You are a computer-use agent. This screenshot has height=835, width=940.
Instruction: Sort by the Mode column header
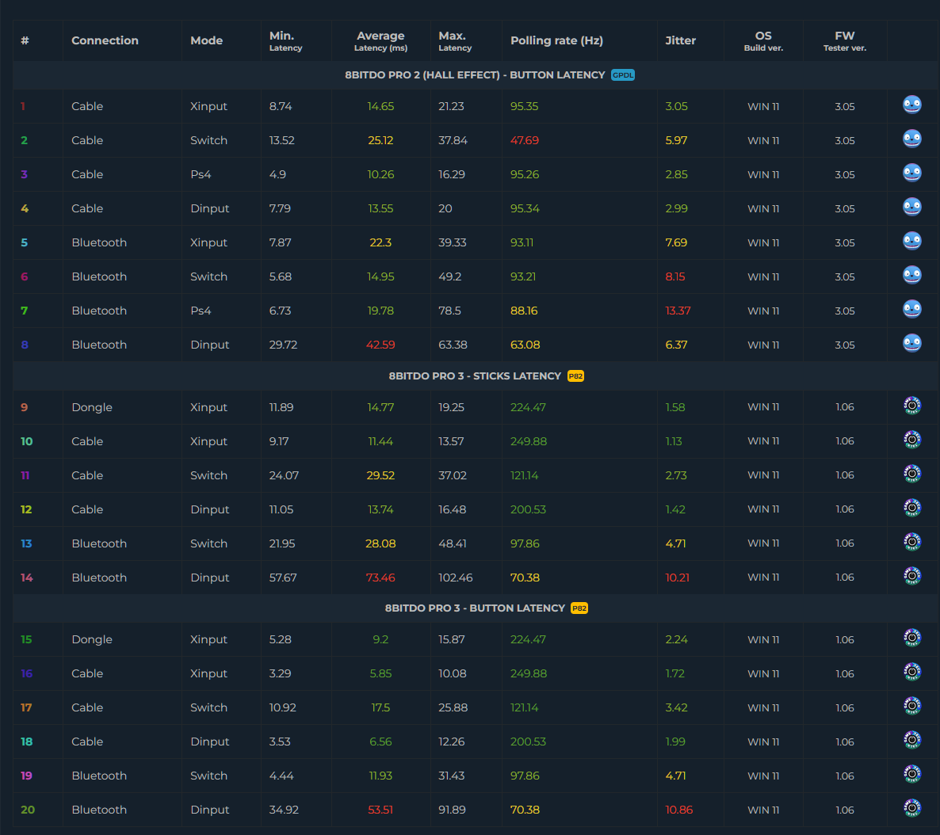pyautogui.click(x=206, y=40)
